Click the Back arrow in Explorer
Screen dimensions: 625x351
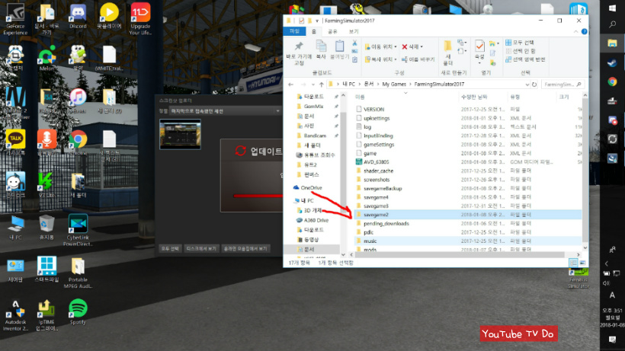click(291, 85)
